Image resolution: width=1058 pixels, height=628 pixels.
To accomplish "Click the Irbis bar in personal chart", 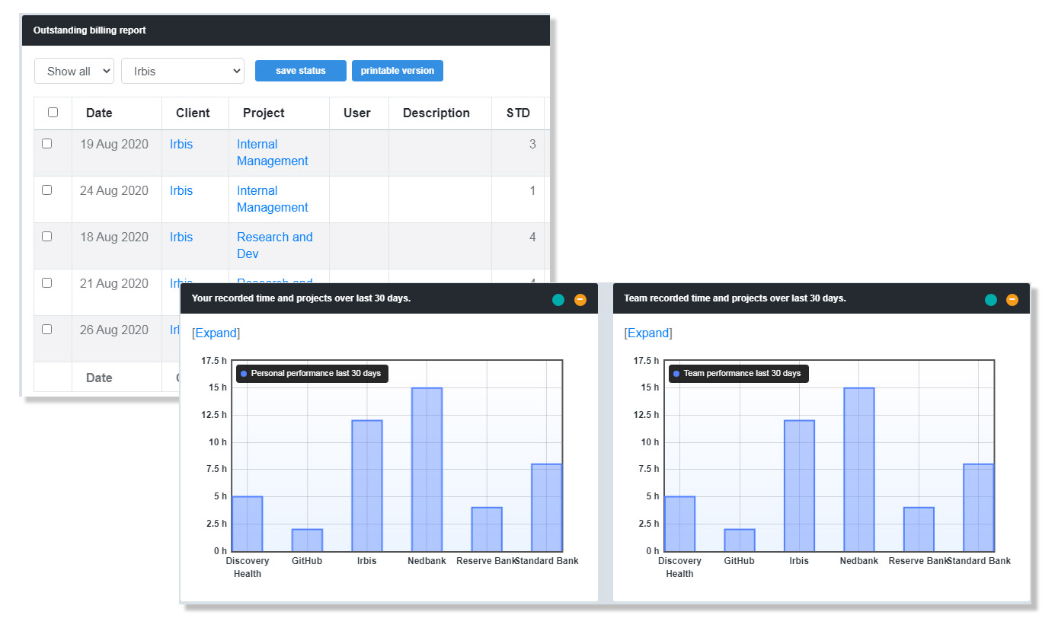I will click(367, 486).
